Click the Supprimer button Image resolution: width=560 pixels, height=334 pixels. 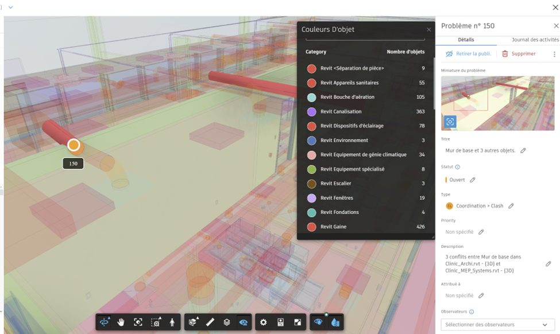[519, 54]
